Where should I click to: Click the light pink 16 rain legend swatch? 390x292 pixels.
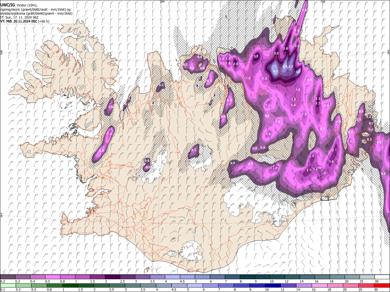click(319, 285)
